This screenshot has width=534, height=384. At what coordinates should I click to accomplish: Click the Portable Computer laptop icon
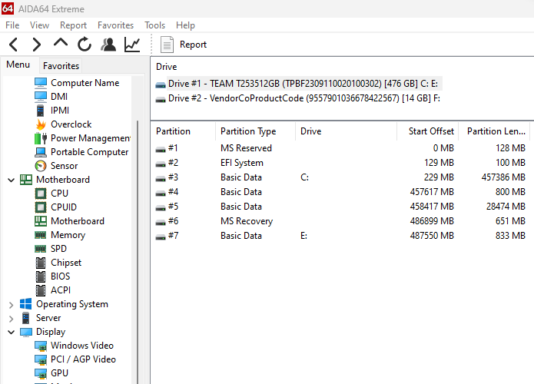[x=41, y=152]
